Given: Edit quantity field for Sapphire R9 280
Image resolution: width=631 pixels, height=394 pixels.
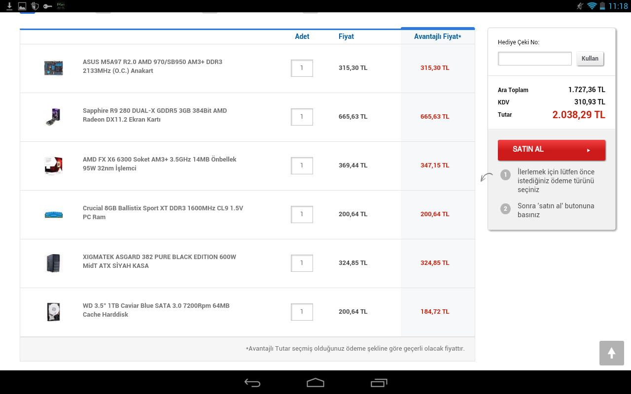Looking at the screenshot, I should point(302,117).
